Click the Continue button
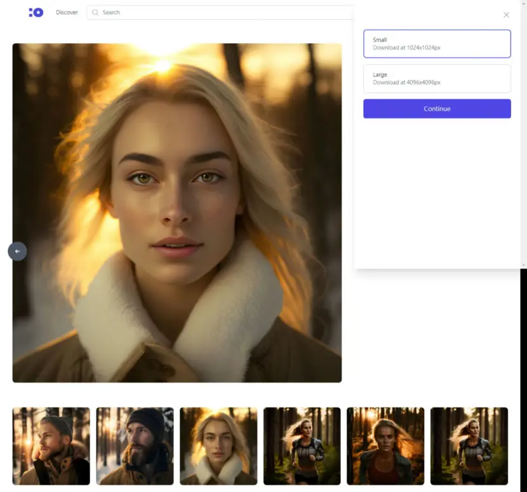The height and width of the screenshot is (492, 527). pos(437,109)
